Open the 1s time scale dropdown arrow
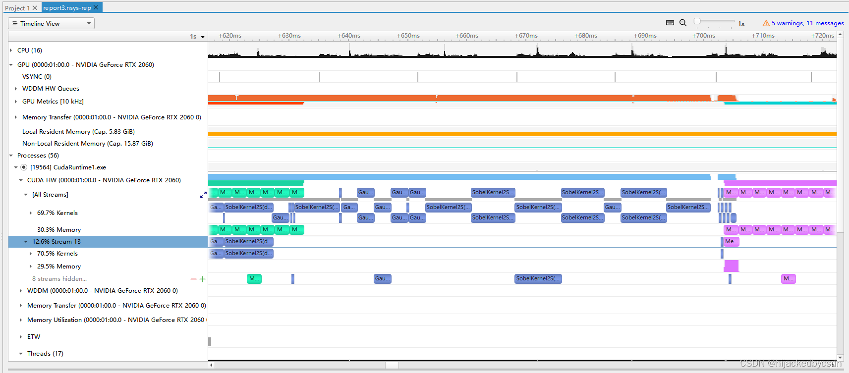This screenshot has width=849, height=373. [x=203, y=37]
